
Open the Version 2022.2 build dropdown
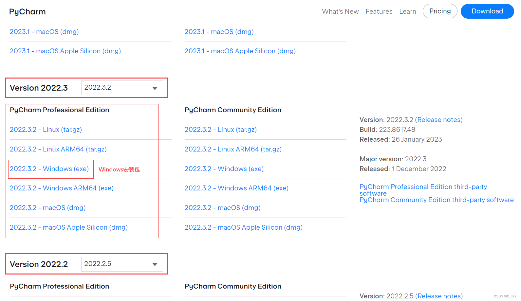click(122, 264)
